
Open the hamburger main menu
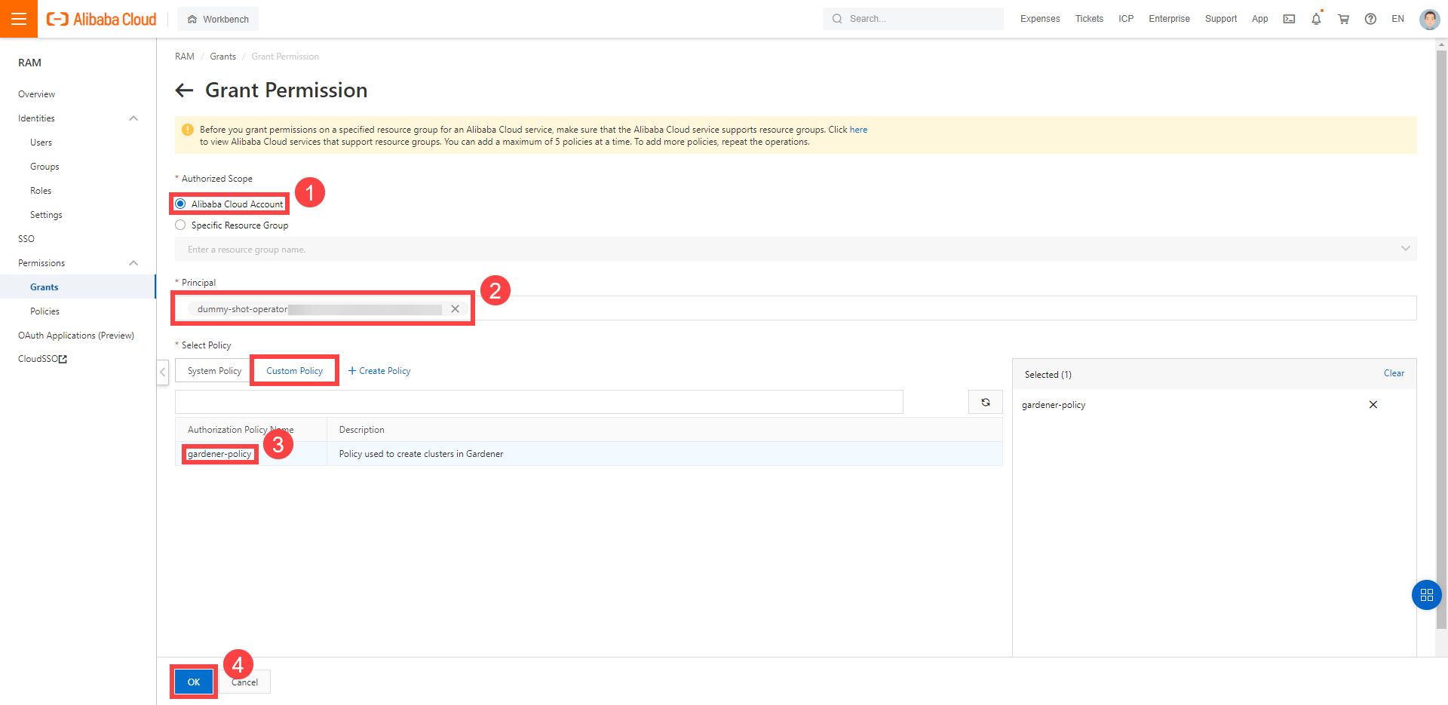[x=19, y=19]
